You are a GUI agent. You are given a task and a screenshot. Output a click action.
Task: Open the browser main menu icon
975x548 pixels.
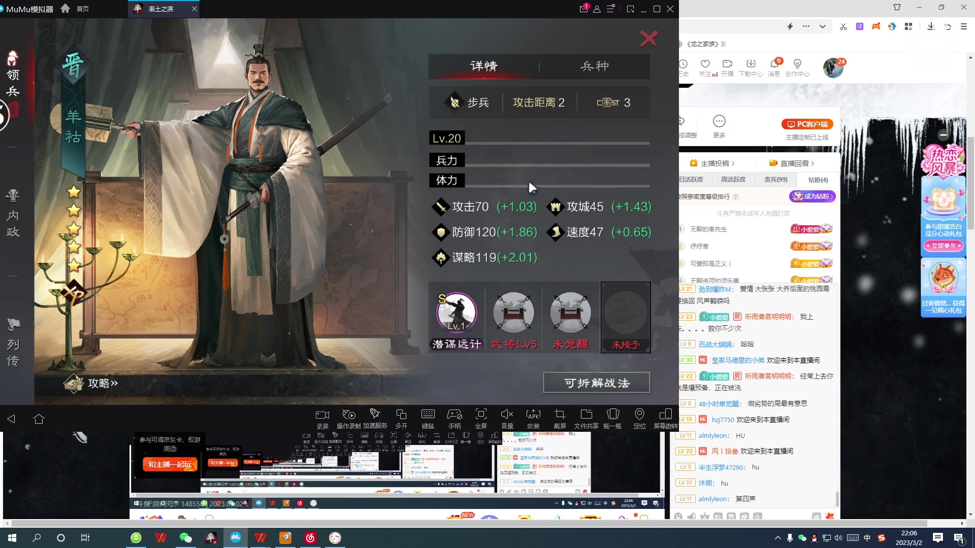(964, 26)
